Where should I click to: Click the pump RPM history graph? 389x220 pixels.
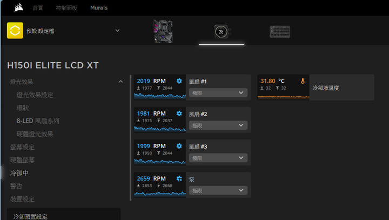[x=160, y=194]
